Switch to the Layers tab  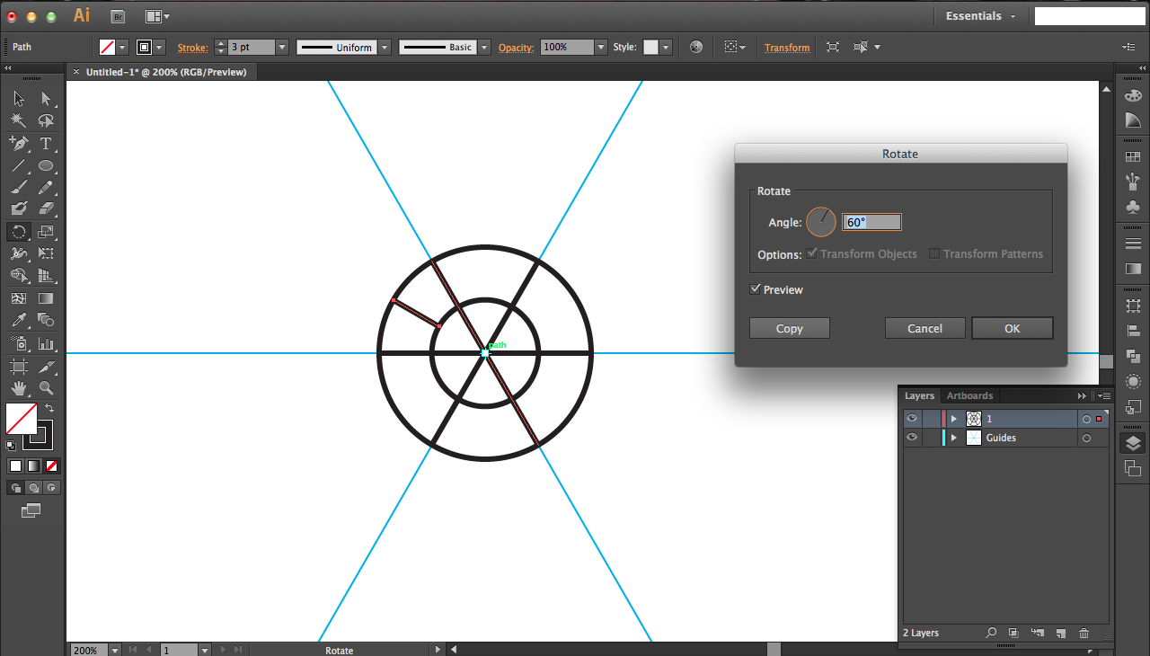point(919,395)
